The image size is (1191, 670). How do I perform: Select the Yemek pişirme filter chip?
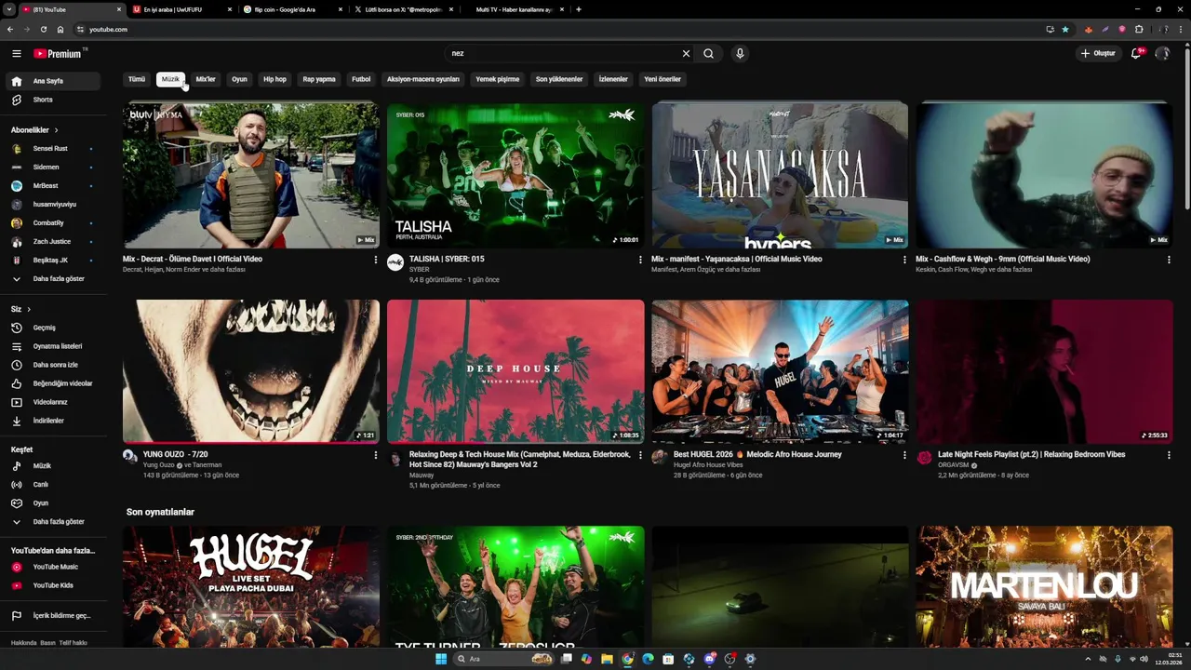point(498,79)
